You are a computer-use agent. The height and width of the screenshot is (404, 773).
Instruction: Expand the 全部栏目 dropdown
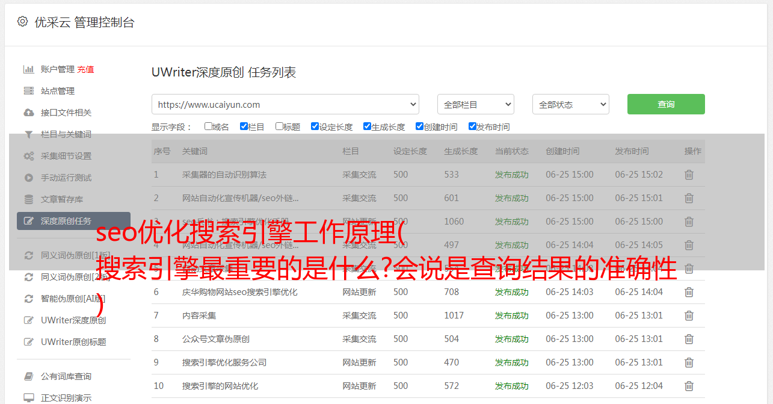click(x=475, y=104)
